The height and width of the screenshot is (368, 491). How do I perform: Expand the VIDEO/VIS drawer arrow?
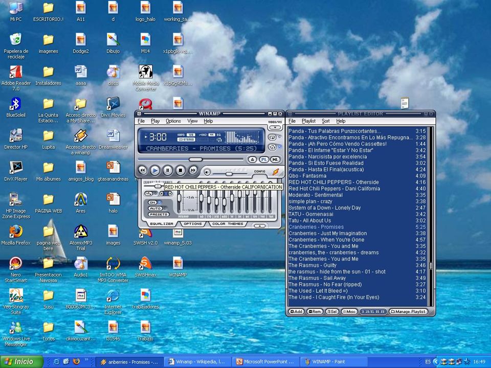tap(275, 127)
